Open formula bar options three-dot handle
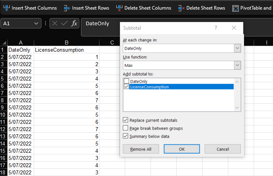Viewport: 273px width, 176px height. 45,23
